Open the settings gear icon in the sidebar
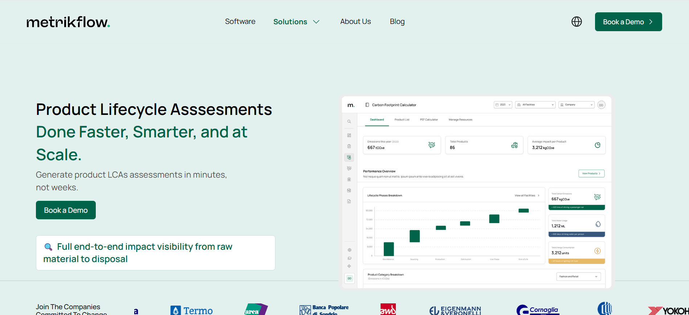 349,250
